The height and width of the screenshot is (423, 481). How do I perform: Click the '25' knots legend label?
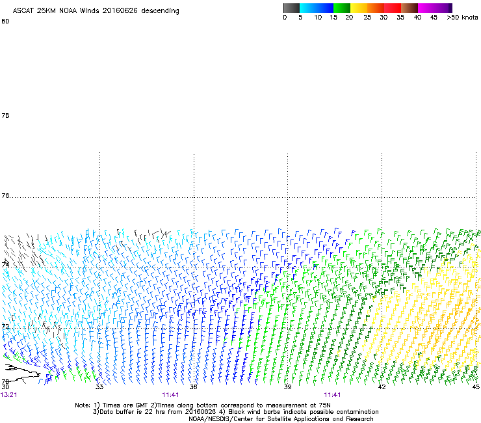[367, 18]
